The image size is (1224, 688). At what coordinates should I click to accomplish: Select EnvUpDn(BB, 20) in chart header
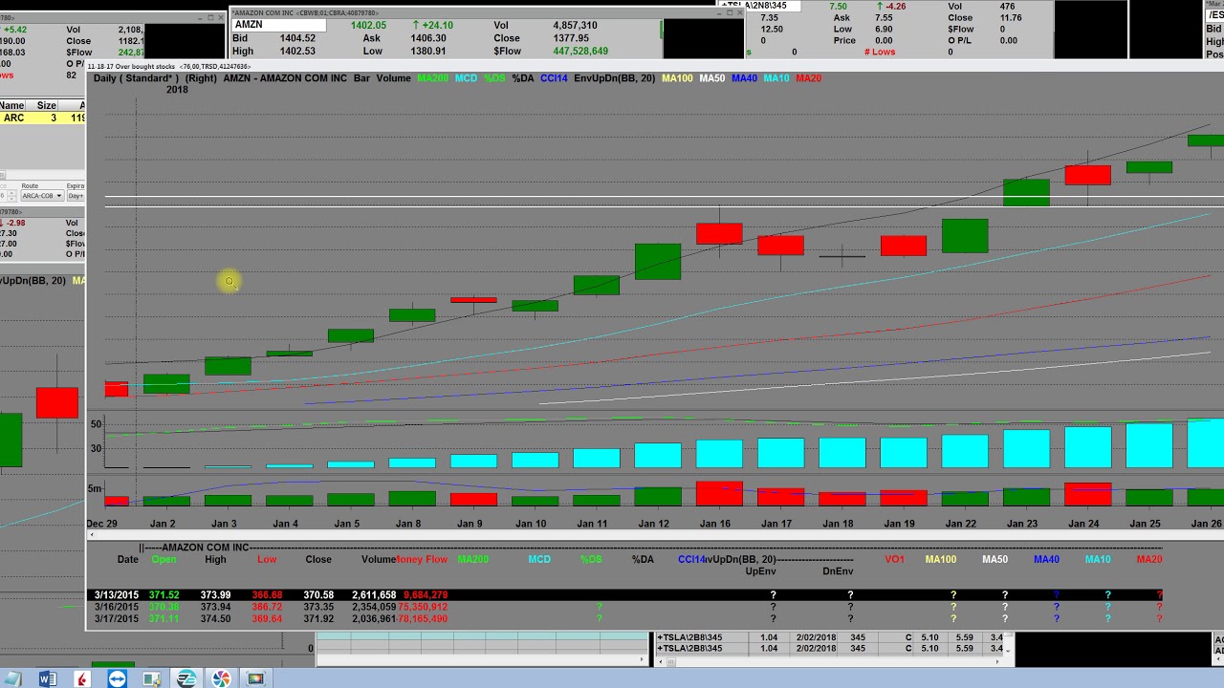pos(614,78)
